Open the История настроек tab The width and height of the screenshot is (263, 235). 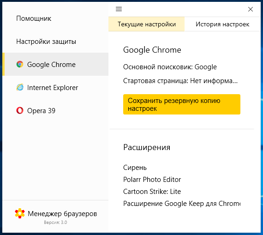222,24
